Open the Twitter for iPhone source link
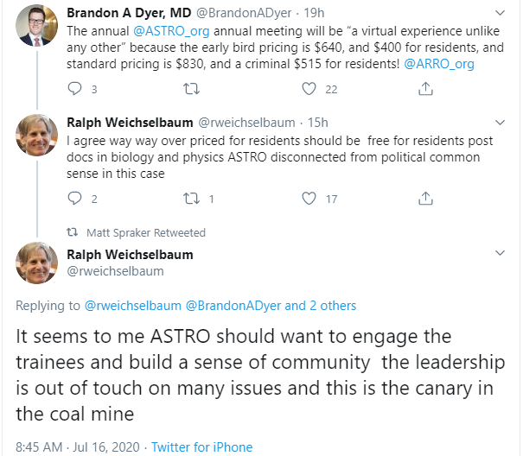This screenshot has width=523, height=456. [201, 446]
